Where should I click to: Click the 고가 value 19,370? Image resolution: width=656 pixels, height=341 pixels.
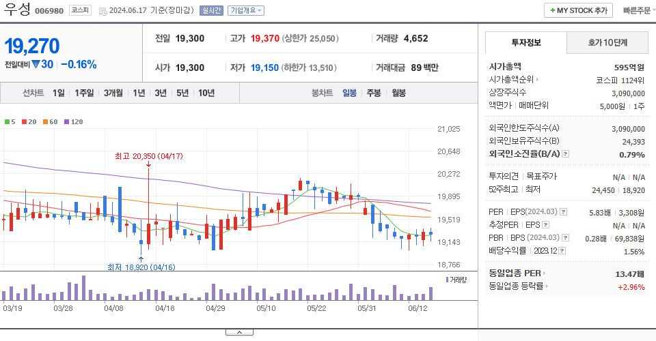click(x=265, y=38)
